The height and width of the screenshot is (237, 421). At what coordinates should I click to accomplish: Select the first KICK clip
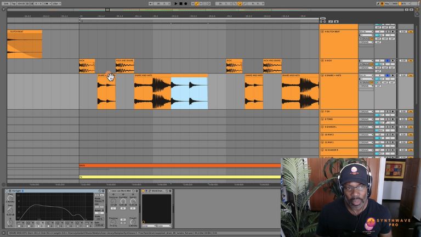(x=87, y=66)
